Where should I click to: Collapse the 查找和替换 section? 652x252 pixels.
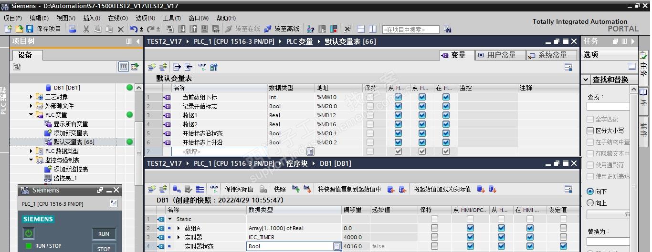point(586,80)
